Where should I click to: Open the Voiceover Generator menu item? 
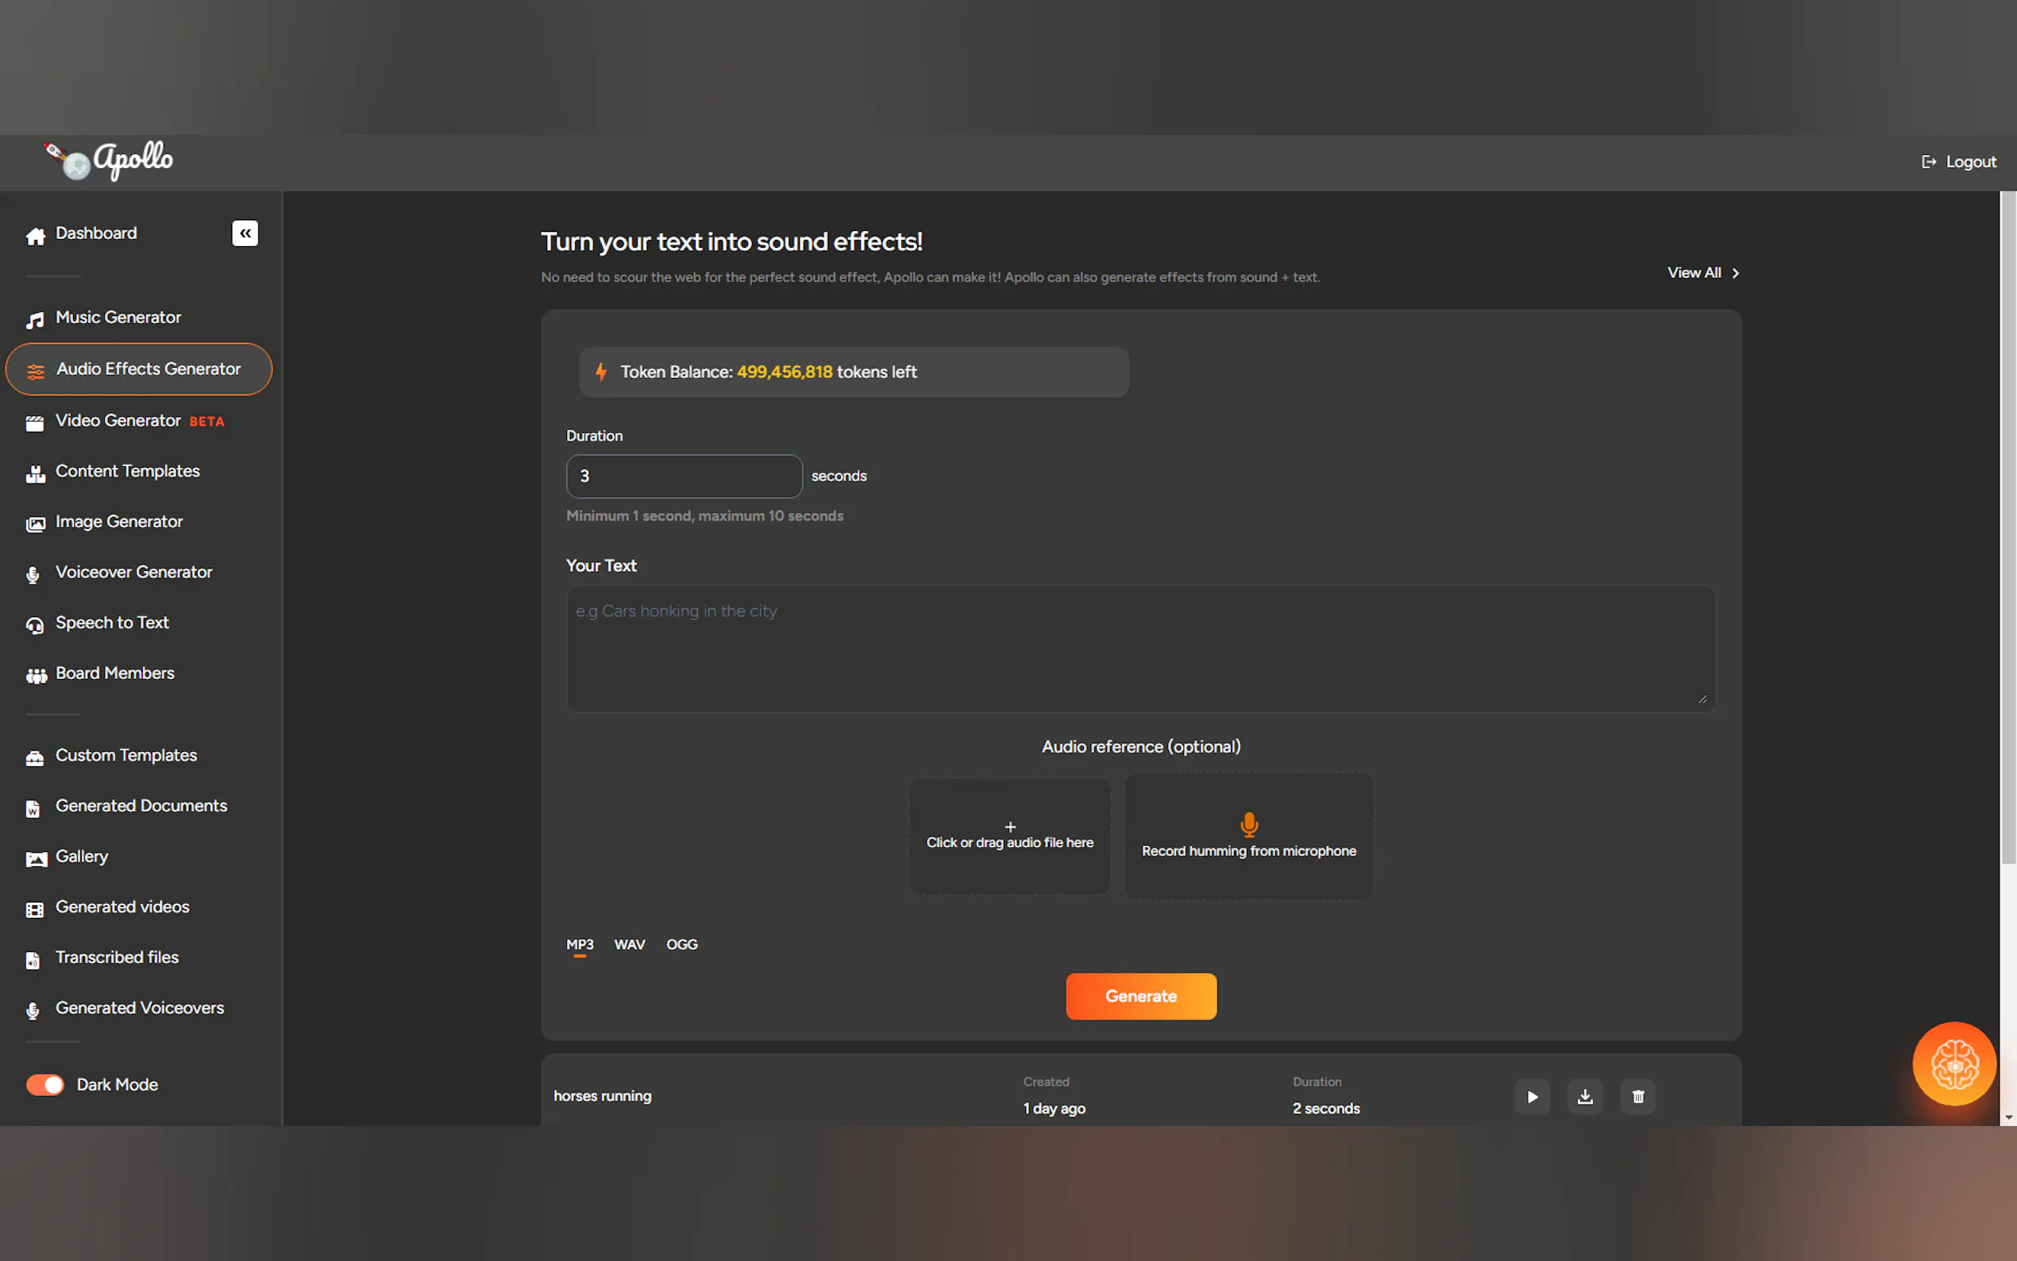(x=133, y=572)
